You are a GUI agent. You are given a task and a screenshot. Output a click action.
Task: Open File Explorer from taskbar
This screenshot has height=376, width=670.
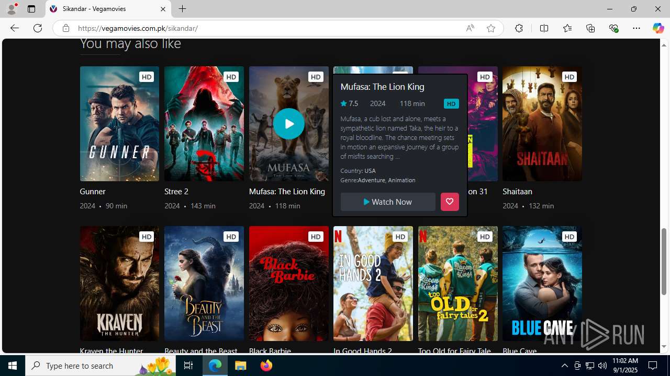[241, 366]
